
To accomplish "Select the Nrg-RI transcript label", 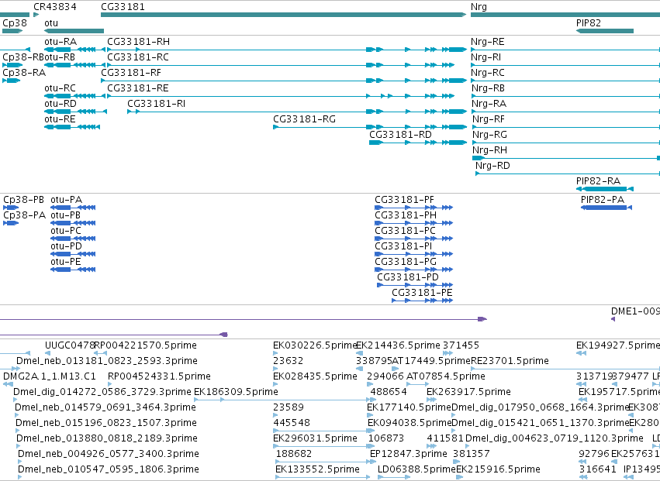I will (x=485, y=57).
